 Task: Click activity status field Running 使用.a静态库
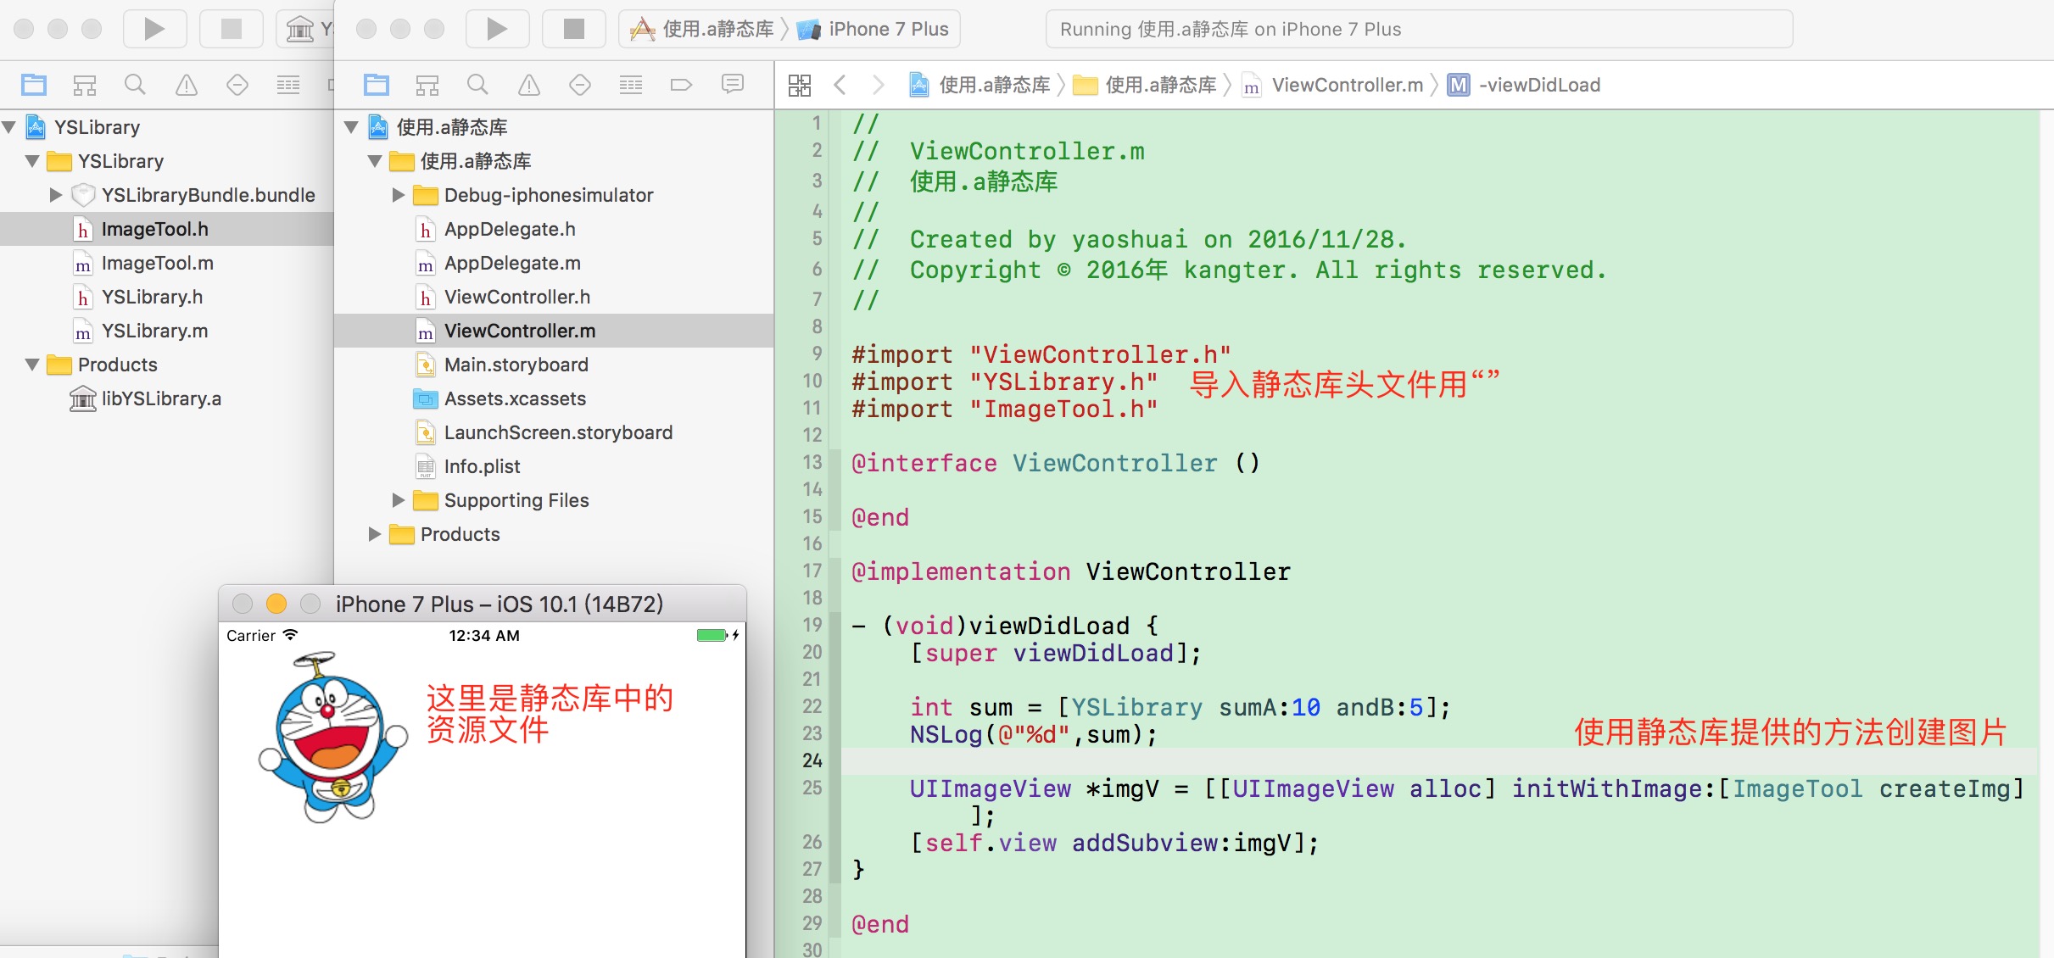click(x=1419, y=29)
